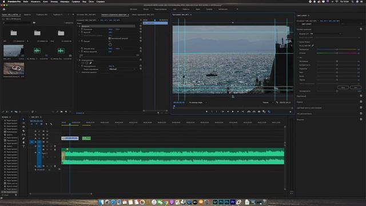The image size is (366, 206).
Task: Collapse the White Balance section
Action: pos(298,42)
